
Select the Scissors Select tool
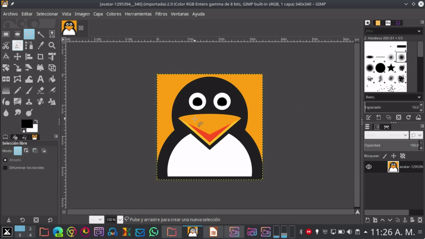tap(6, 46)
